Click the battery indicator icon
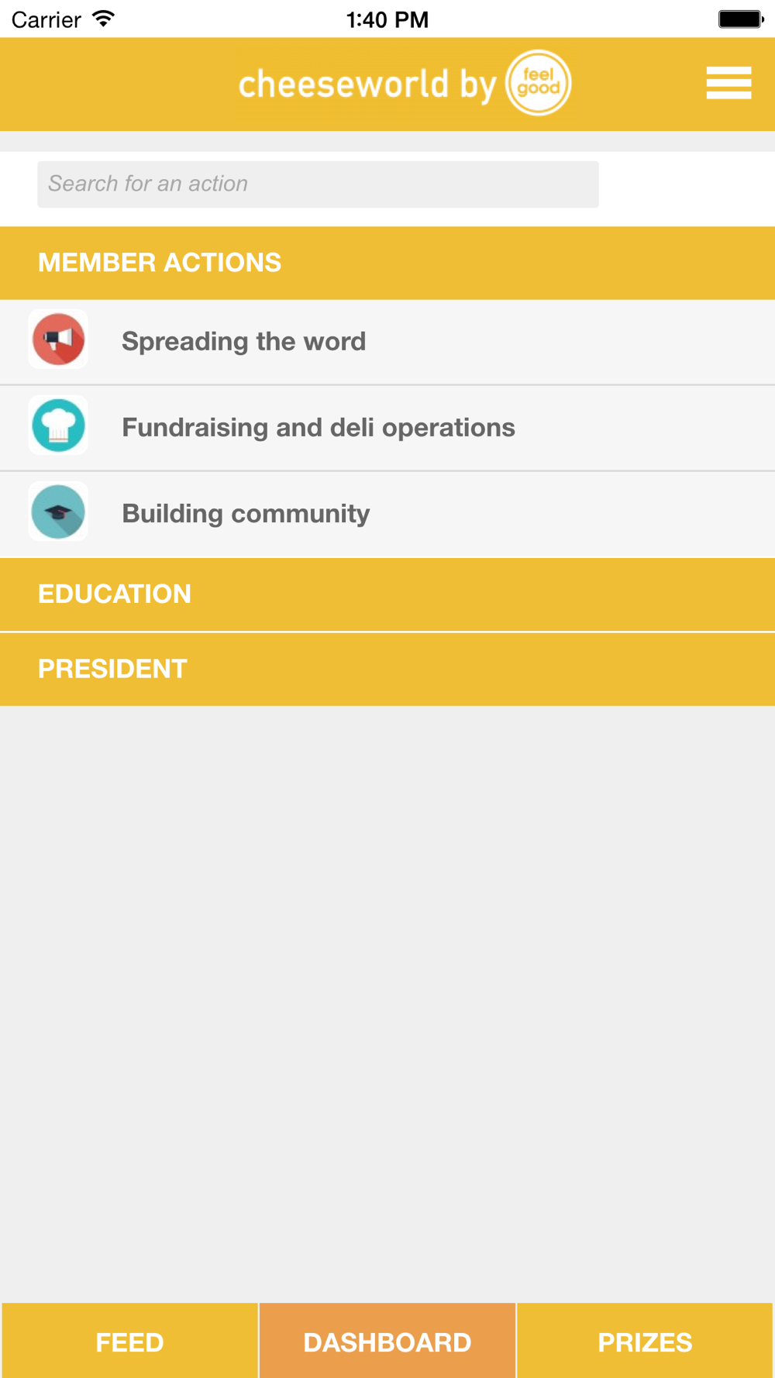 coord(741,19)
